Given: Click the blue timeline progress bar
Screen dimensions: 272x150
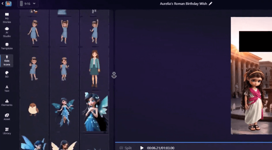Looking at the screenshot, I should coord(193,142).
